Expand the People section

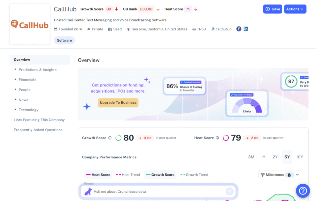point(15,90)
